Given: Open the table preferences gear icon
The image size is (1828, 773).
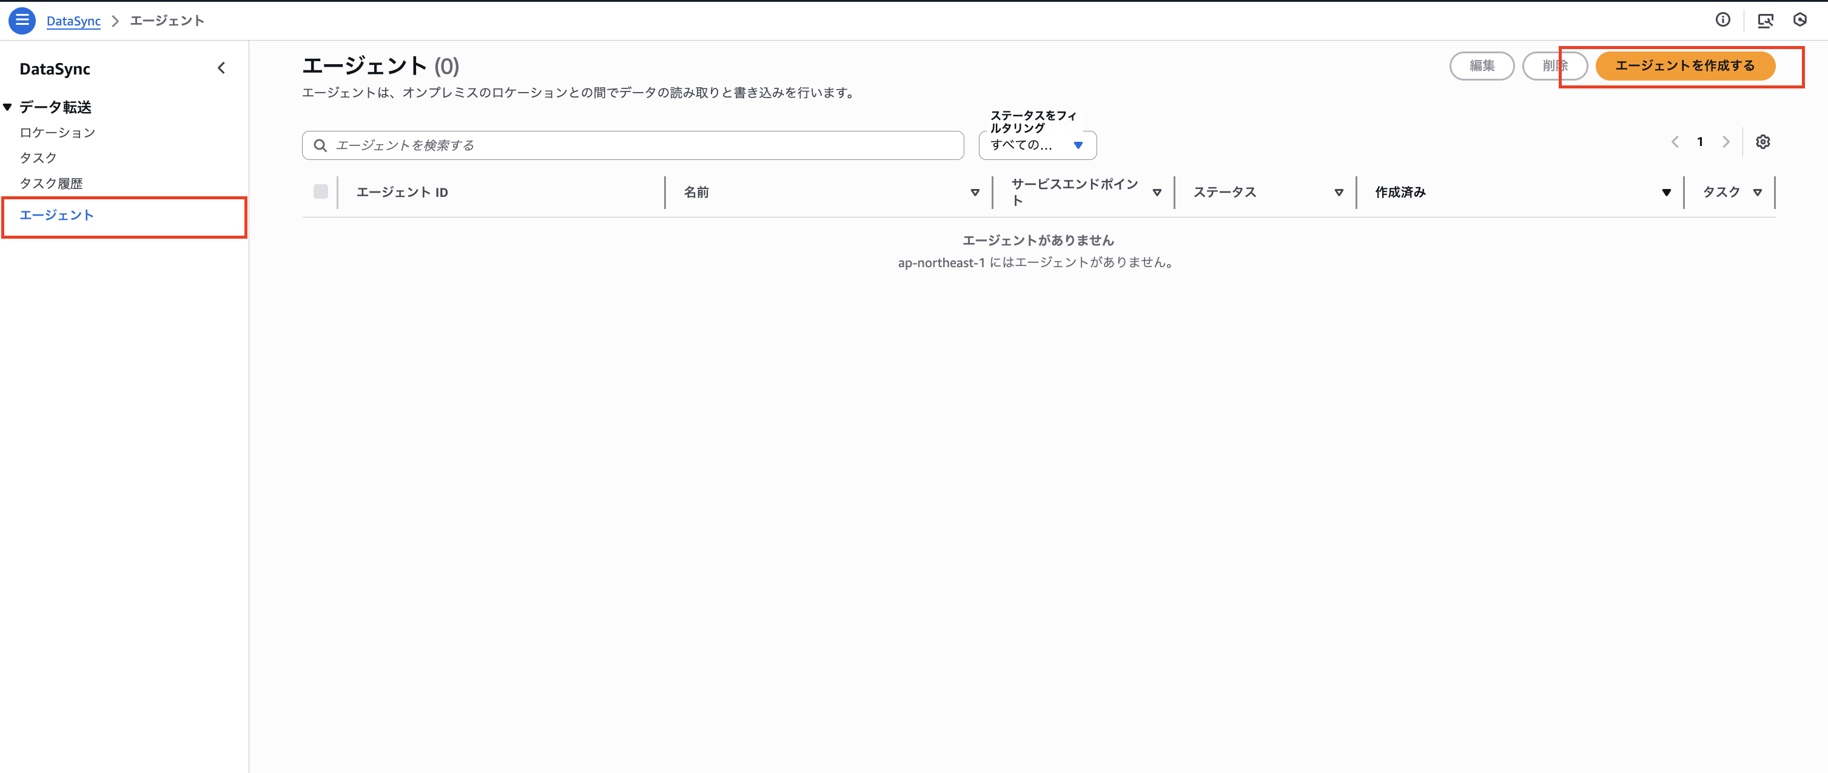Looking at the screenshot, I should (x=1762, y=142).
